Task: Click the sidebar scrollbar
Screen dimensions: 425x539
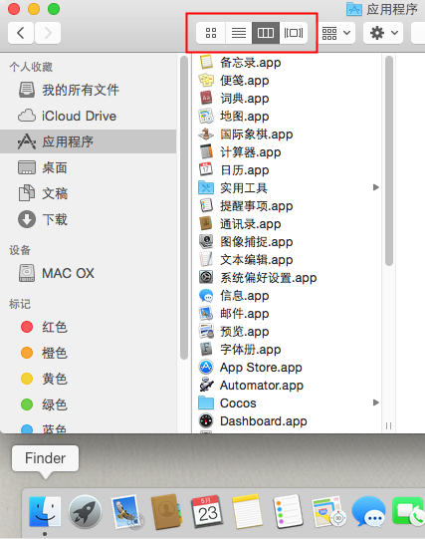Action: click(184, 207)
